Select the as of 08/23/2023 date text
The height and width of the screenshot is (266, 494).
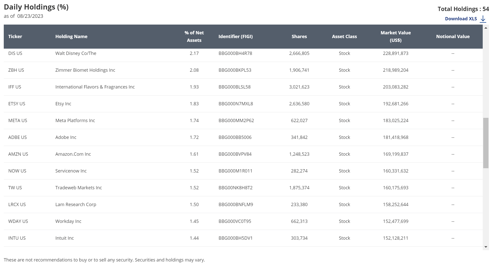23,16
